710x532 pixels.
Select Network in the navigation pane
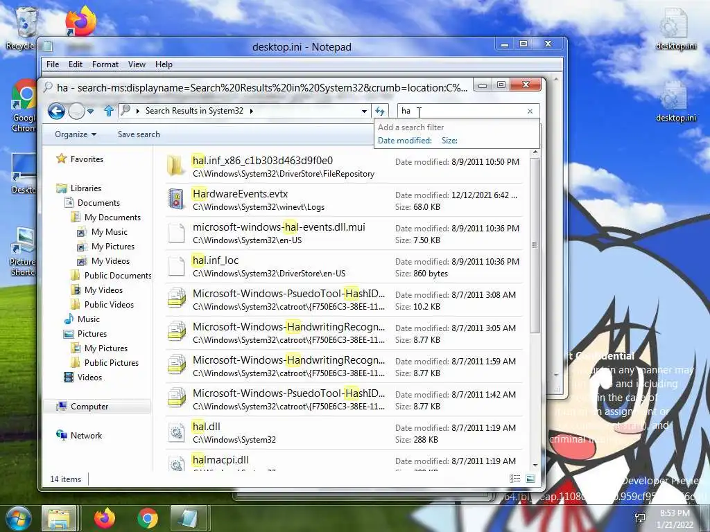coord(79,435)
